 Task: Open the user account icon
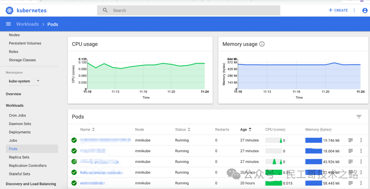[365, 10]
